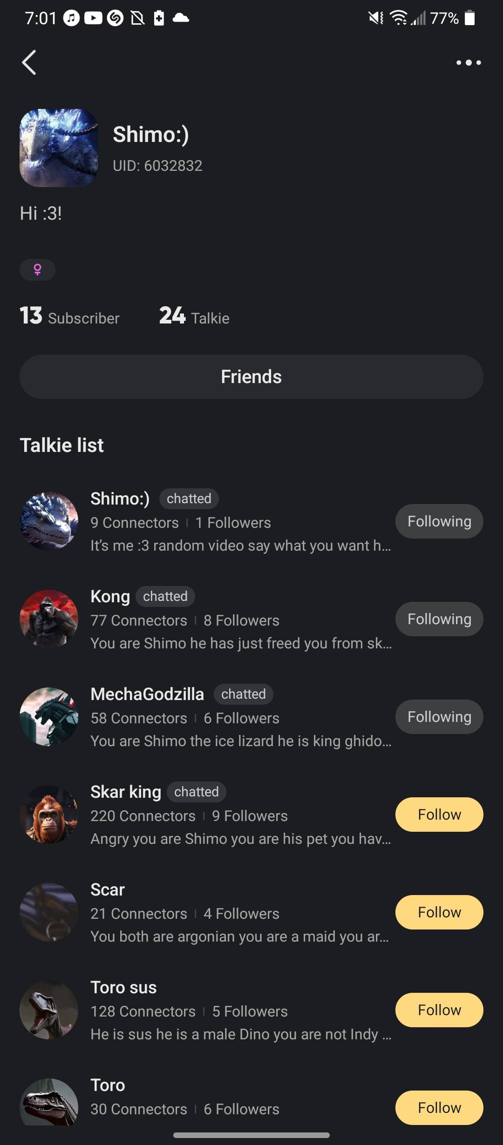Tap the back arrow icon
Screen dimensions: 503x1145
pos(29,62)
